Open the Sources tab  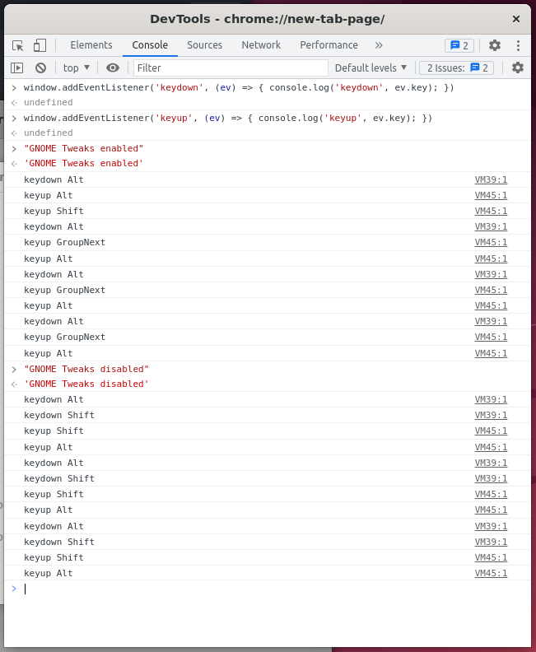[204, 45]
